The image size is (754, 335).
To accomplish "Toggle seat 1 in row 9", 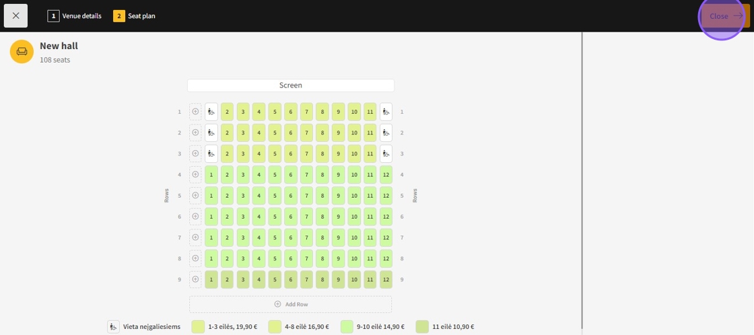I will pos(211,279).
